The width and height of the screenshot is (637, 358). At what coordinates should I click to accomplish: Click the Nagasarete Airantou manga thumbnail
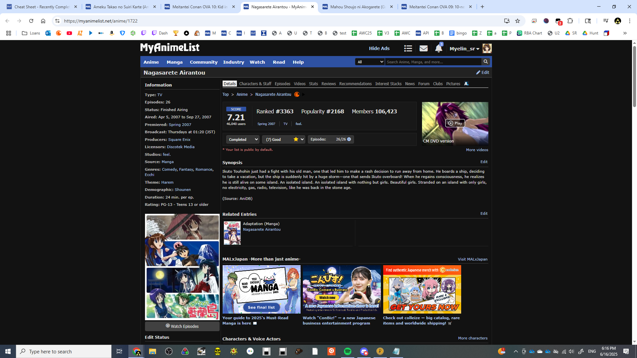(x=232, y=233)
